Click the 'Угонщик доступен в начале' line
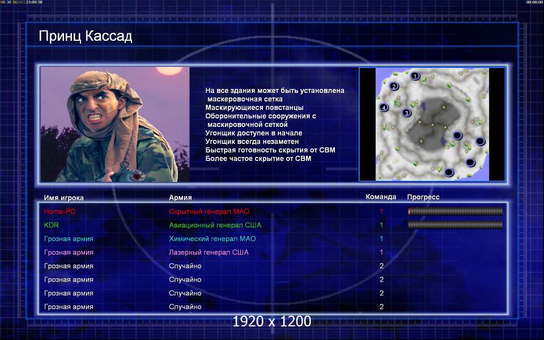 click(x=254, y=133)
